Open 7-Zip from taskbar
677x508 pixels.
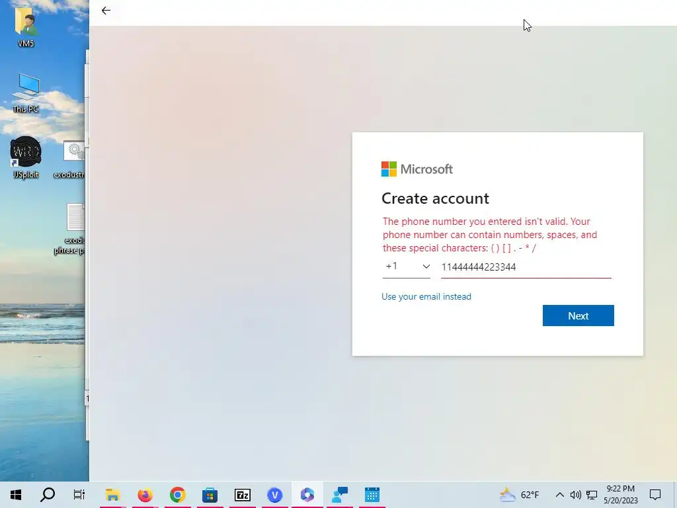(x=242, y=495)
